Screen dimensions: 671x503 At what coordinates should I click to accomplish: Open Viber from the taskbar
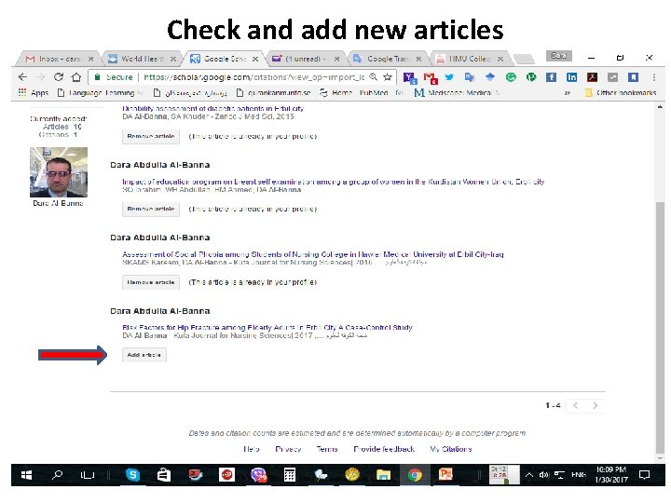click(x=258, y=475)
